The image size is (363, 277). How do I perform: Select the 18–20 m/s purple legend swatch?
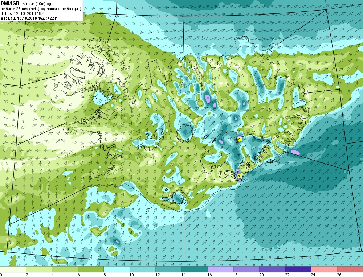246,269
